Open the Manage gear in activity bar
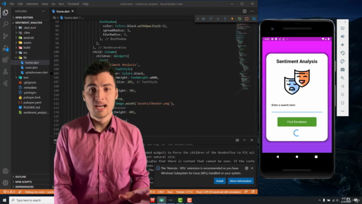 click(5, 182)
